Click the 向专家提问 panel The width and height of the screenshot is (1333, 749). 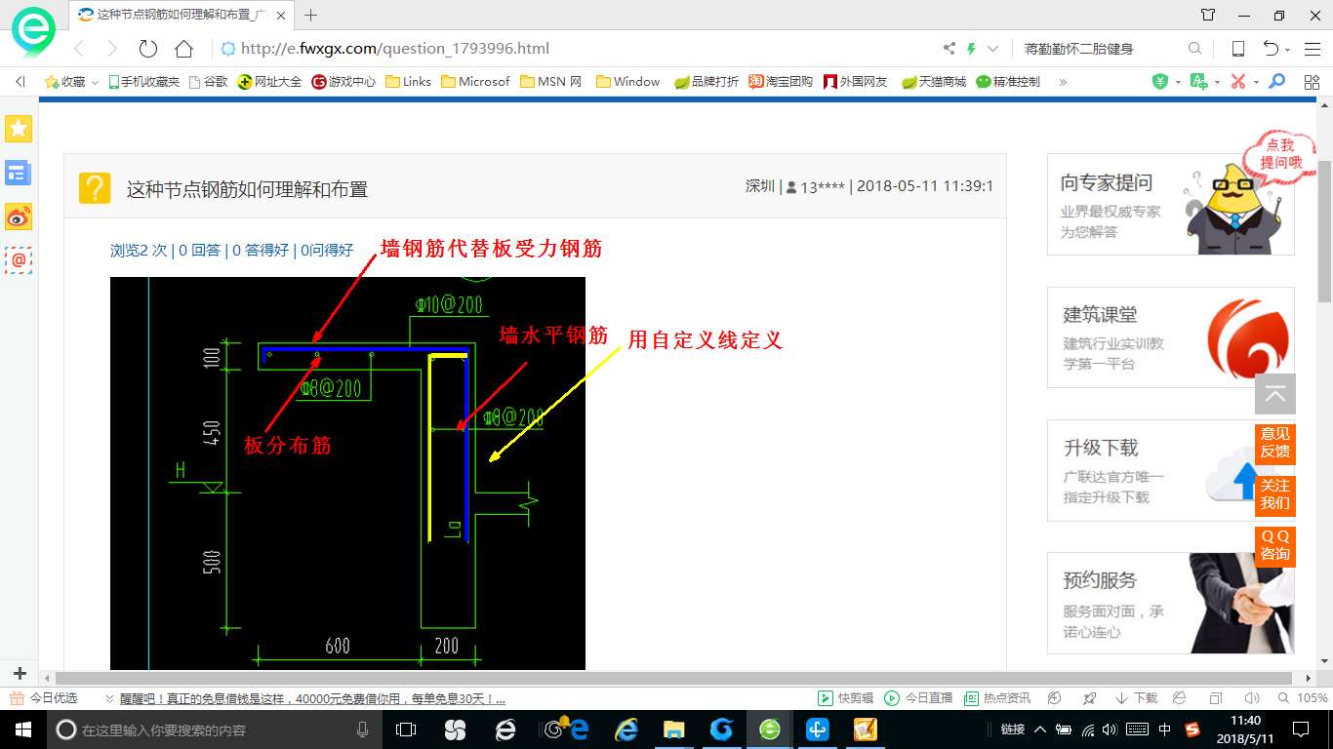pos(1171,205)
